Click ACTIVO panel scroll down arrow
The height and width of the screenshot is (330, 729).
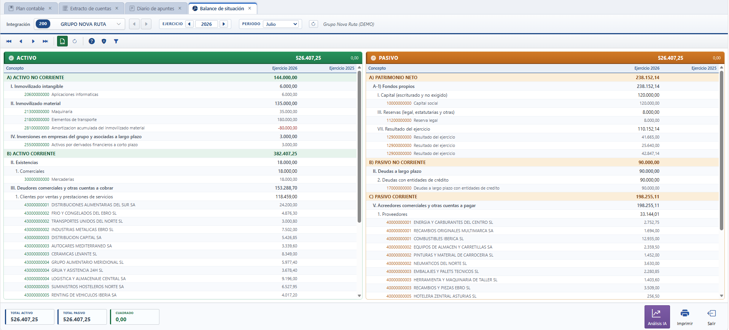(359, 296)
